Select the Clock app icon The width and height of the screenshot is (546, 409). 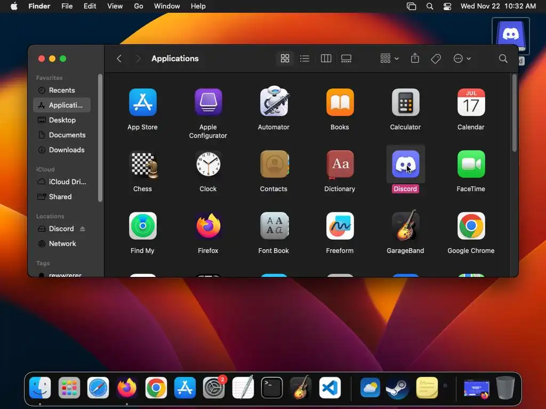208,164
